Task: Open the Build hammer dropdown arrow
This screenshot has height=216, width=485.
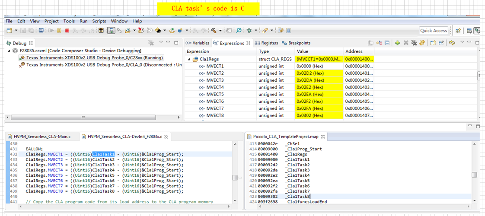Action: point(220,31)
